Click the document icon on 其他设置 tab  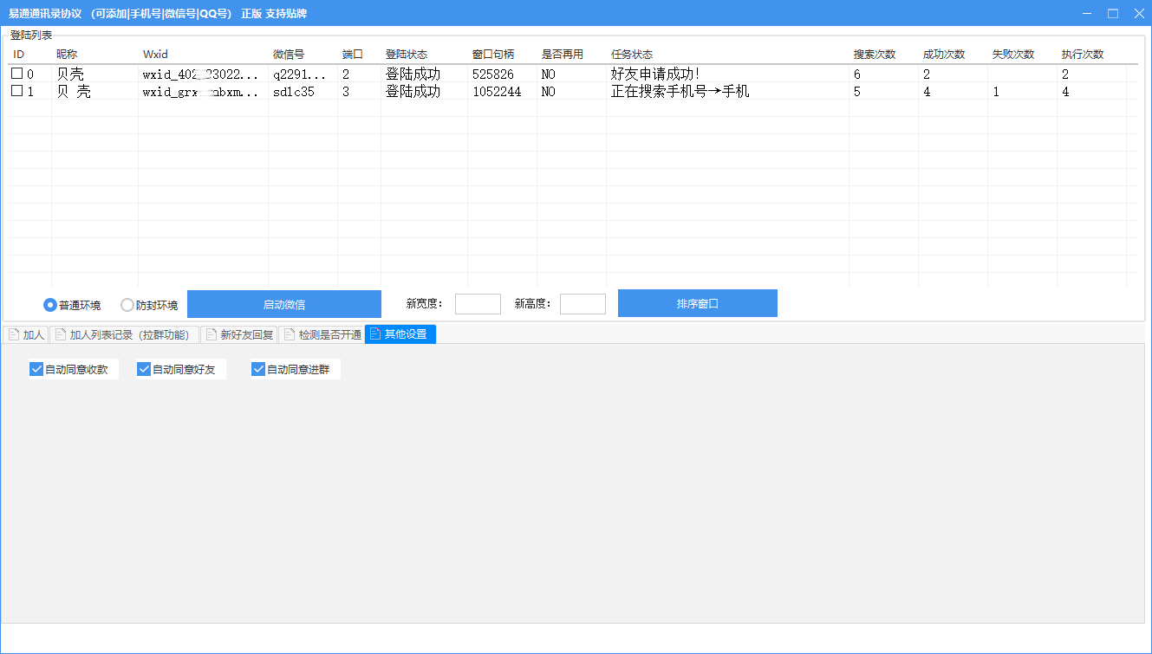tap(375, 333)
